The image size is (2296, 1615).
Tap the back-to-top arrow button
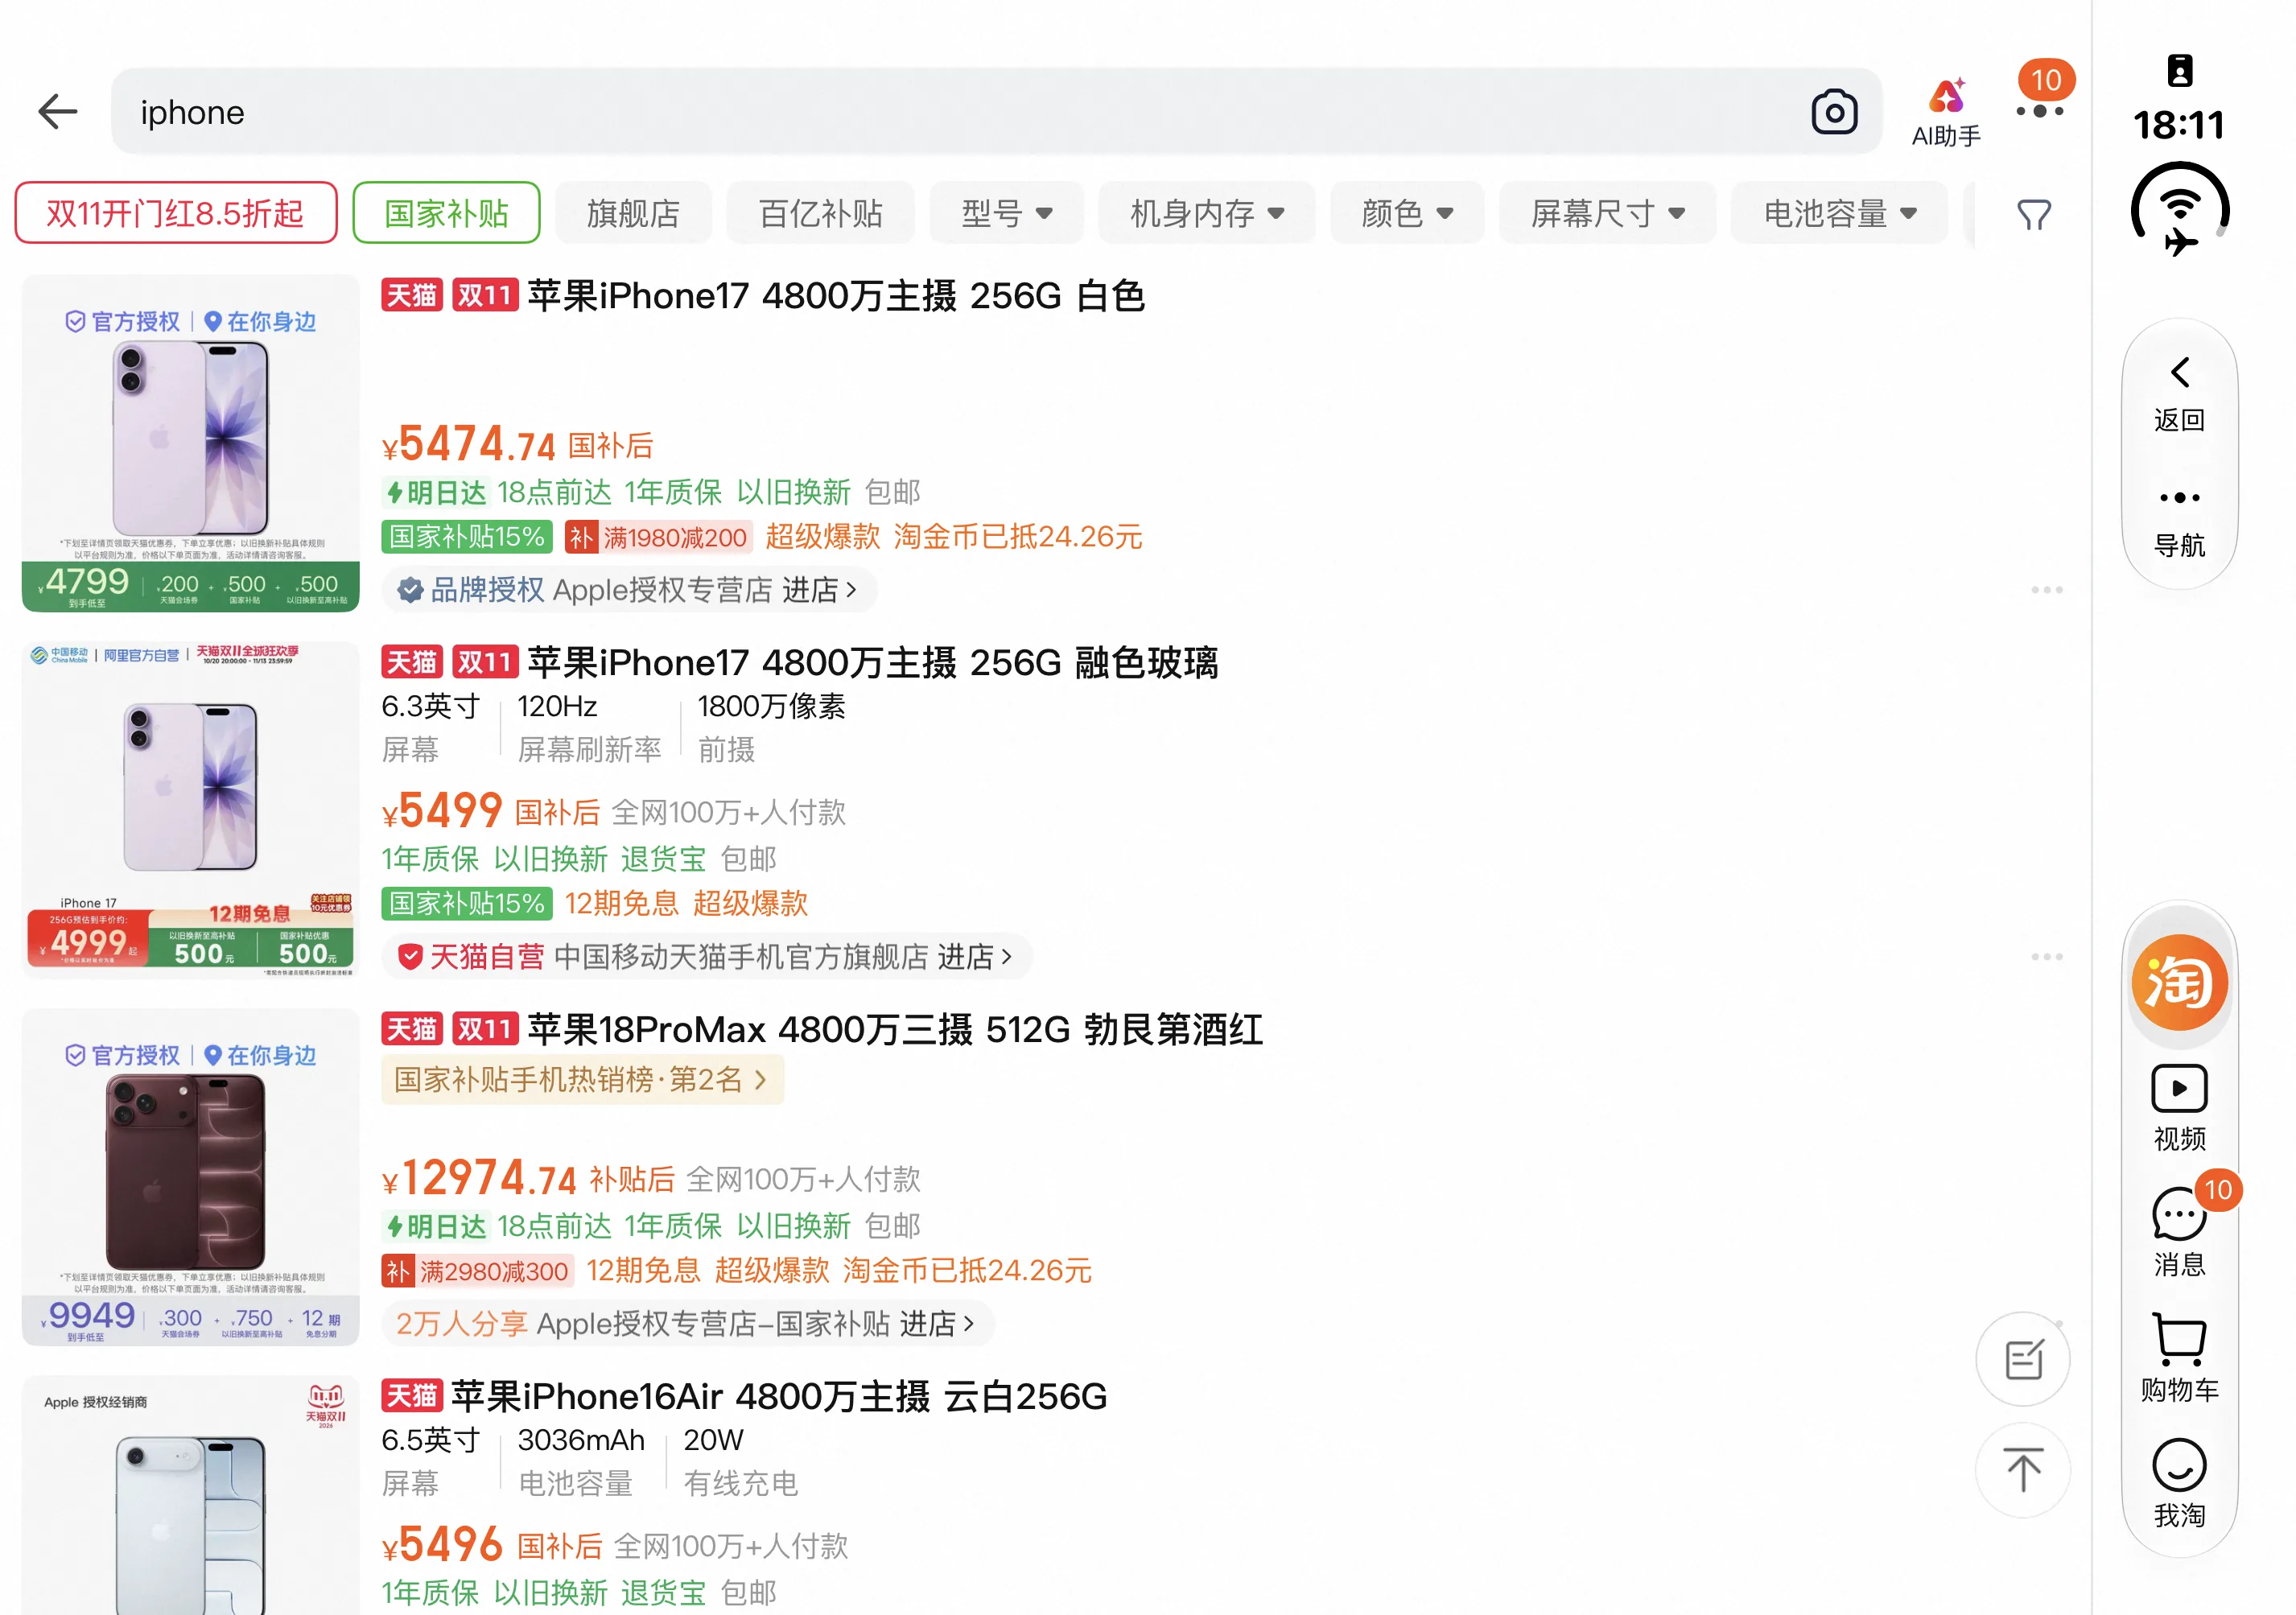tap(2023, 1469)
